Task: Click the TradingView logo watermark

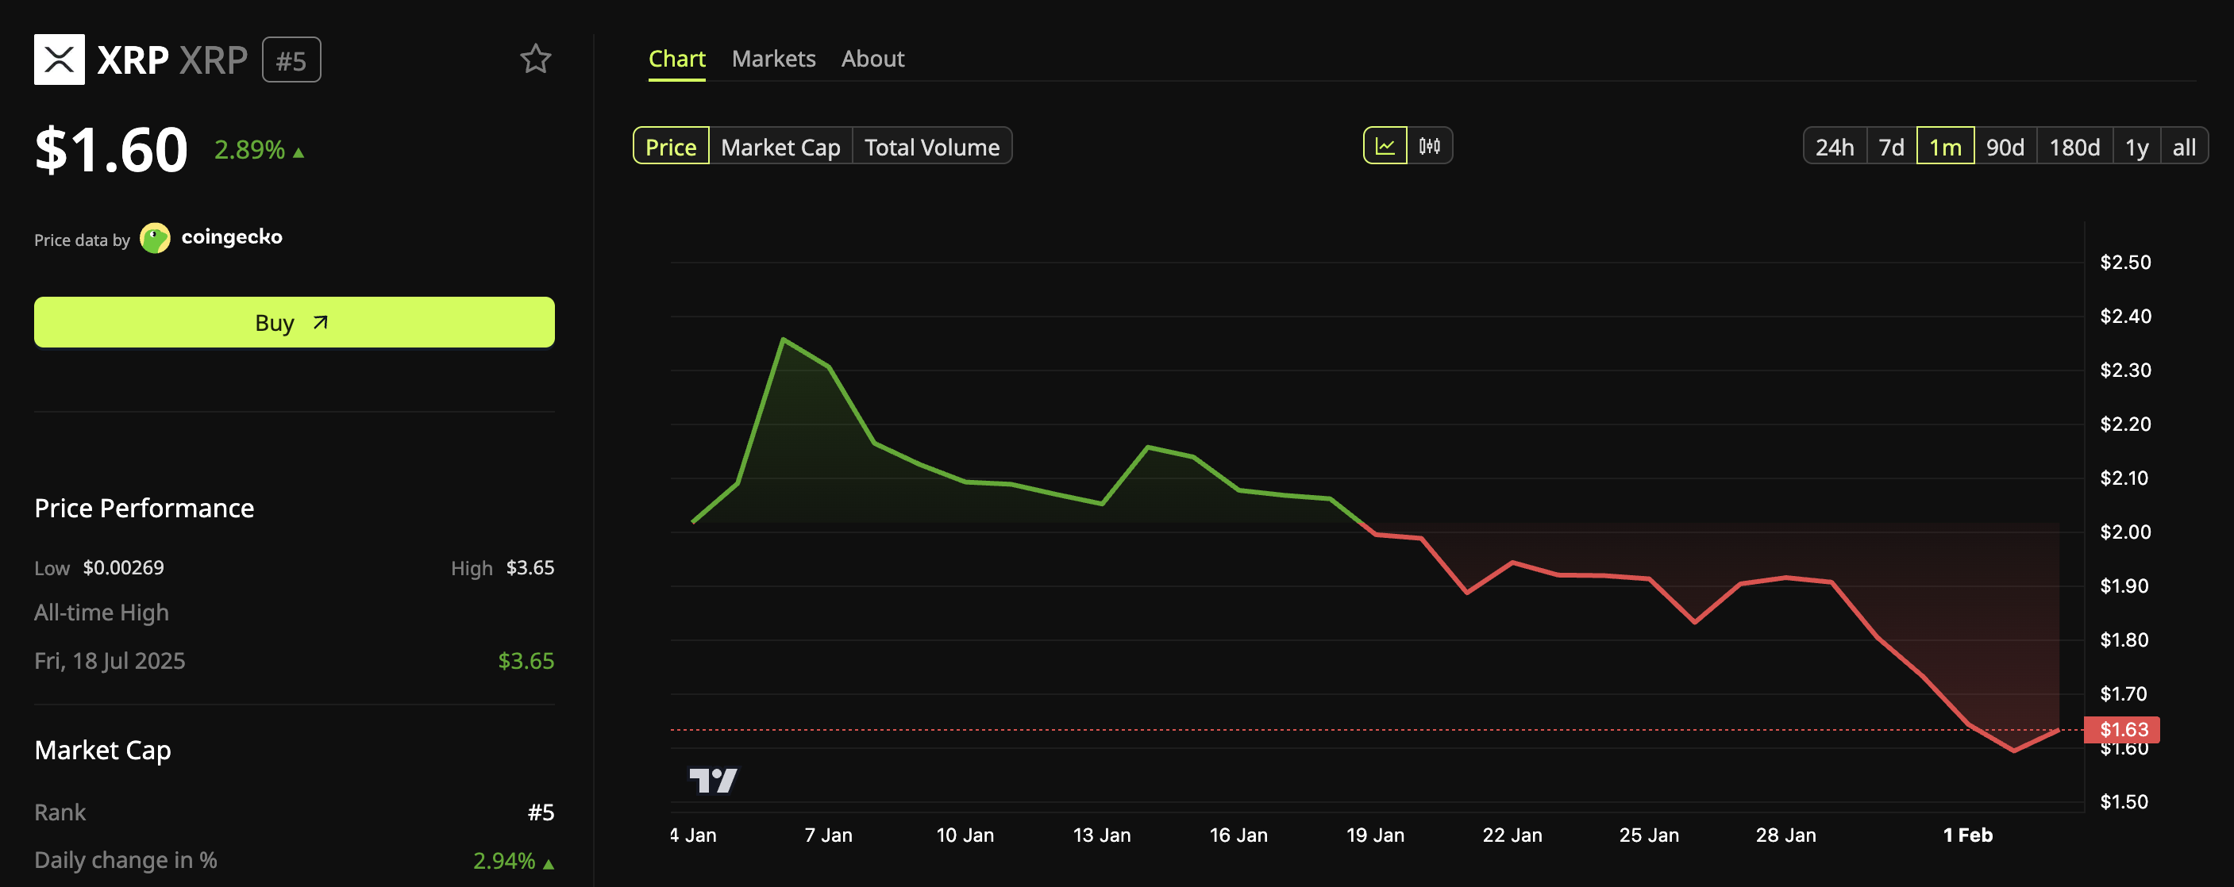Action: point(713,779)
